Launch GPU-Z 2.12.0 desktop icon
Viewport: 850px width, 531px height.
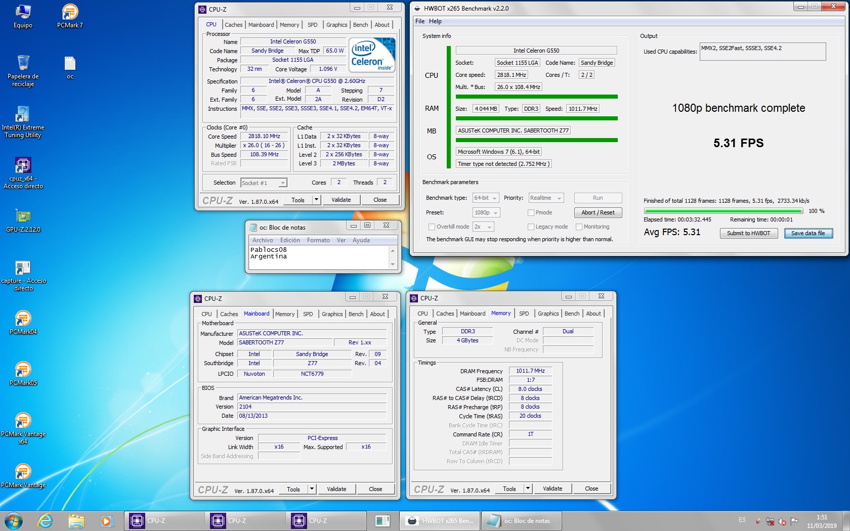click(x=23, y=220)
